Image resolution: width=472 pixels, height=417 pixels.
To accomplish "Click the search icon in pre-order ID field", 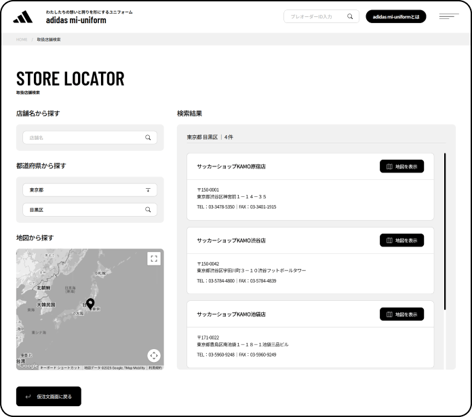I will tap(350, 16).
